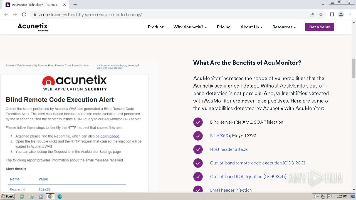The image size is (356, 200).
Task: Open the Product menu item
Action: coord(156,27)
